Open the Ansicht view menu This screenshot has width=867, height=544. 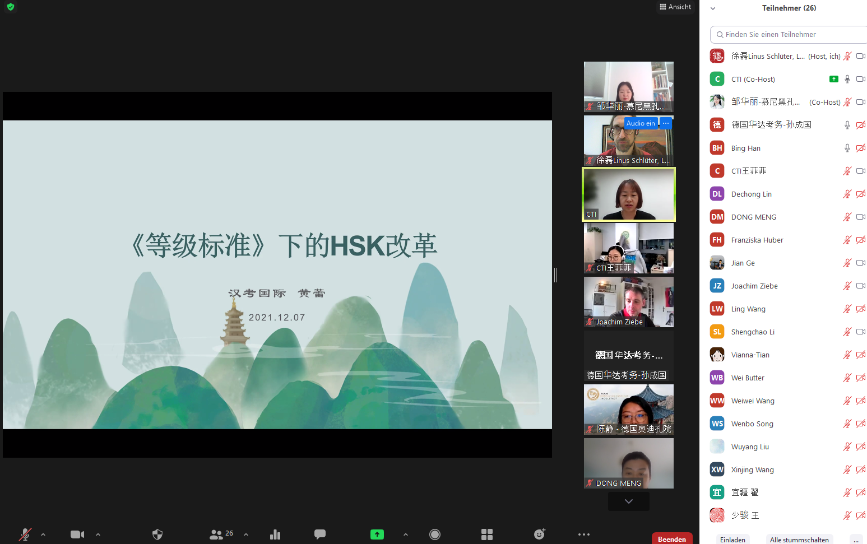(x=675, y=7)
